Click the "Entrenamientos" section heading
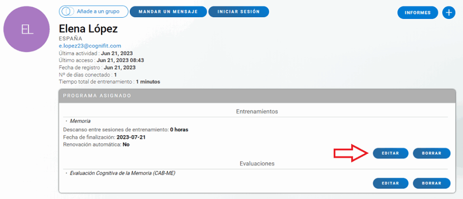Image resolution: width=463 pixels, height=199 pixels. (257, 111)
